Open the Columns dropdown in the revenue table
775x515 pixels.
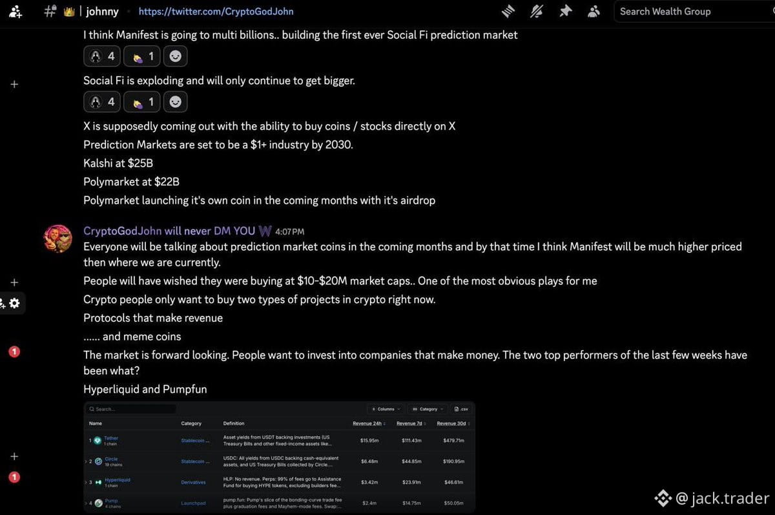[386, 409]
